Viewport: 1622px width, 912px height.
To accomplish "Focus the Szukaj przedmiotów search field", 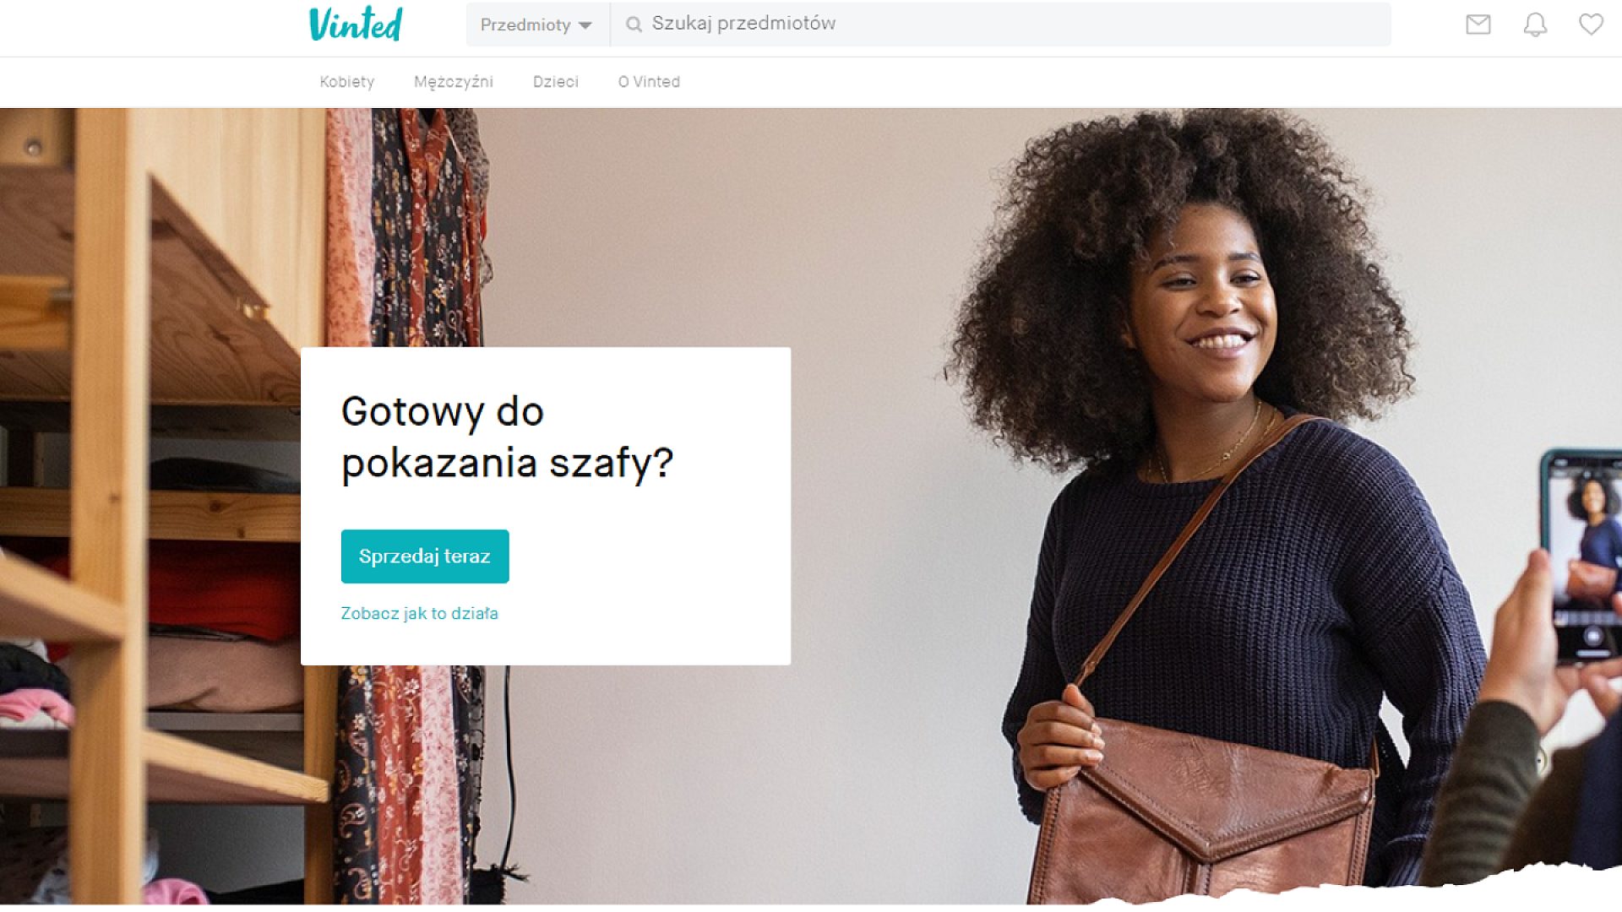I will 1000,24.
